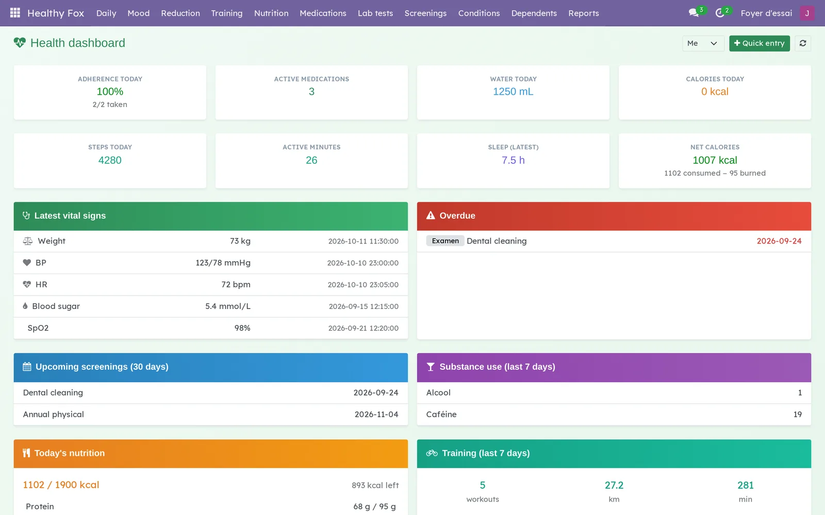Click the droplet icon beside Blood sugar
825x515 pixels.
point(25,306)
